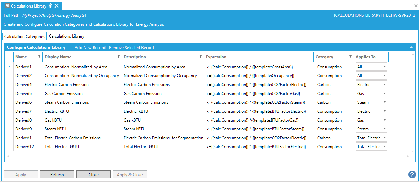Click the pin icon on Calculations Library tab
This screenshot has width=419, height=182.
tap(50, 6)
